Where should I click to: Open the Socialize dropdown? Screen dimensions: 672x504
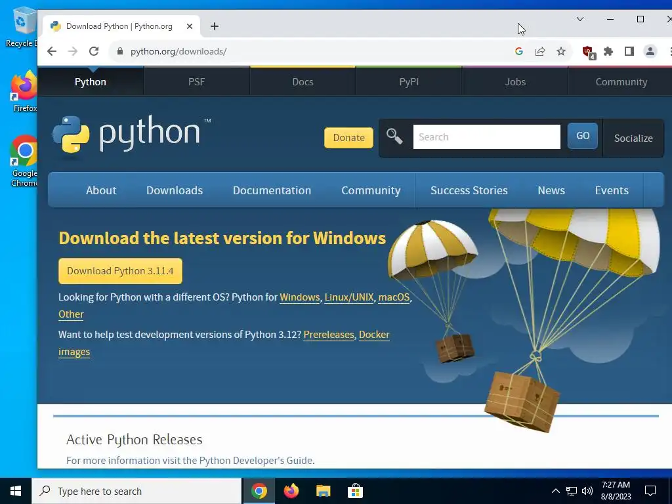[x=633, y=138]
